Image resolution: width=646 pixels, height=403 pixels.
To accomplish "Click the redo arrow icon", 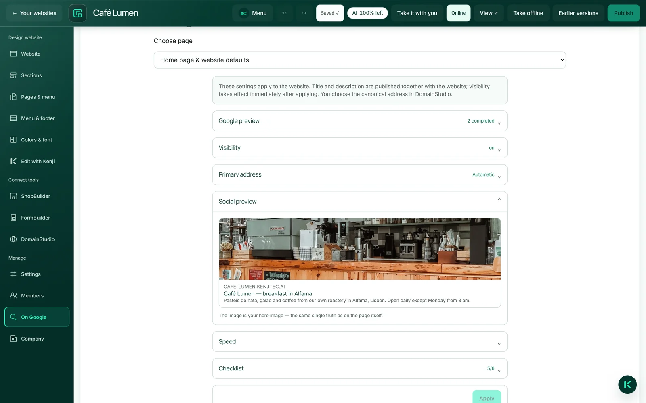I will pyautogui.click(x=304, y=13).
